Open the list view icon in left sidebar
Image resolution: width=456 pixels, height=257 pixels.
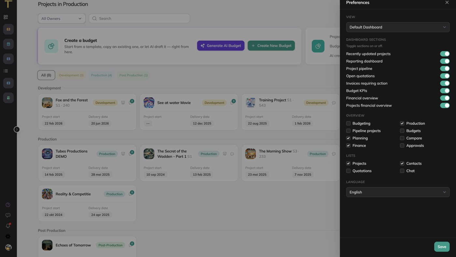[6, 71]
